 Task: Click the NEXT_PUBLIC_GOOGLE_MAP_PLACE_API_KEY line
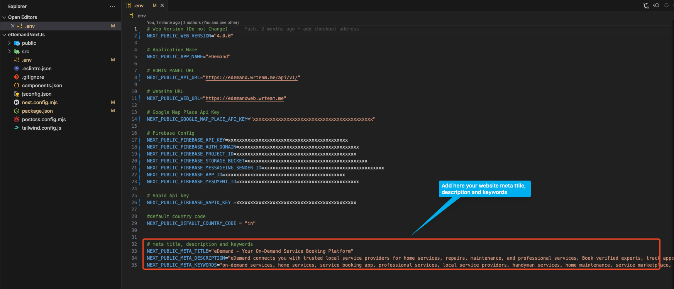click(261, 119)
